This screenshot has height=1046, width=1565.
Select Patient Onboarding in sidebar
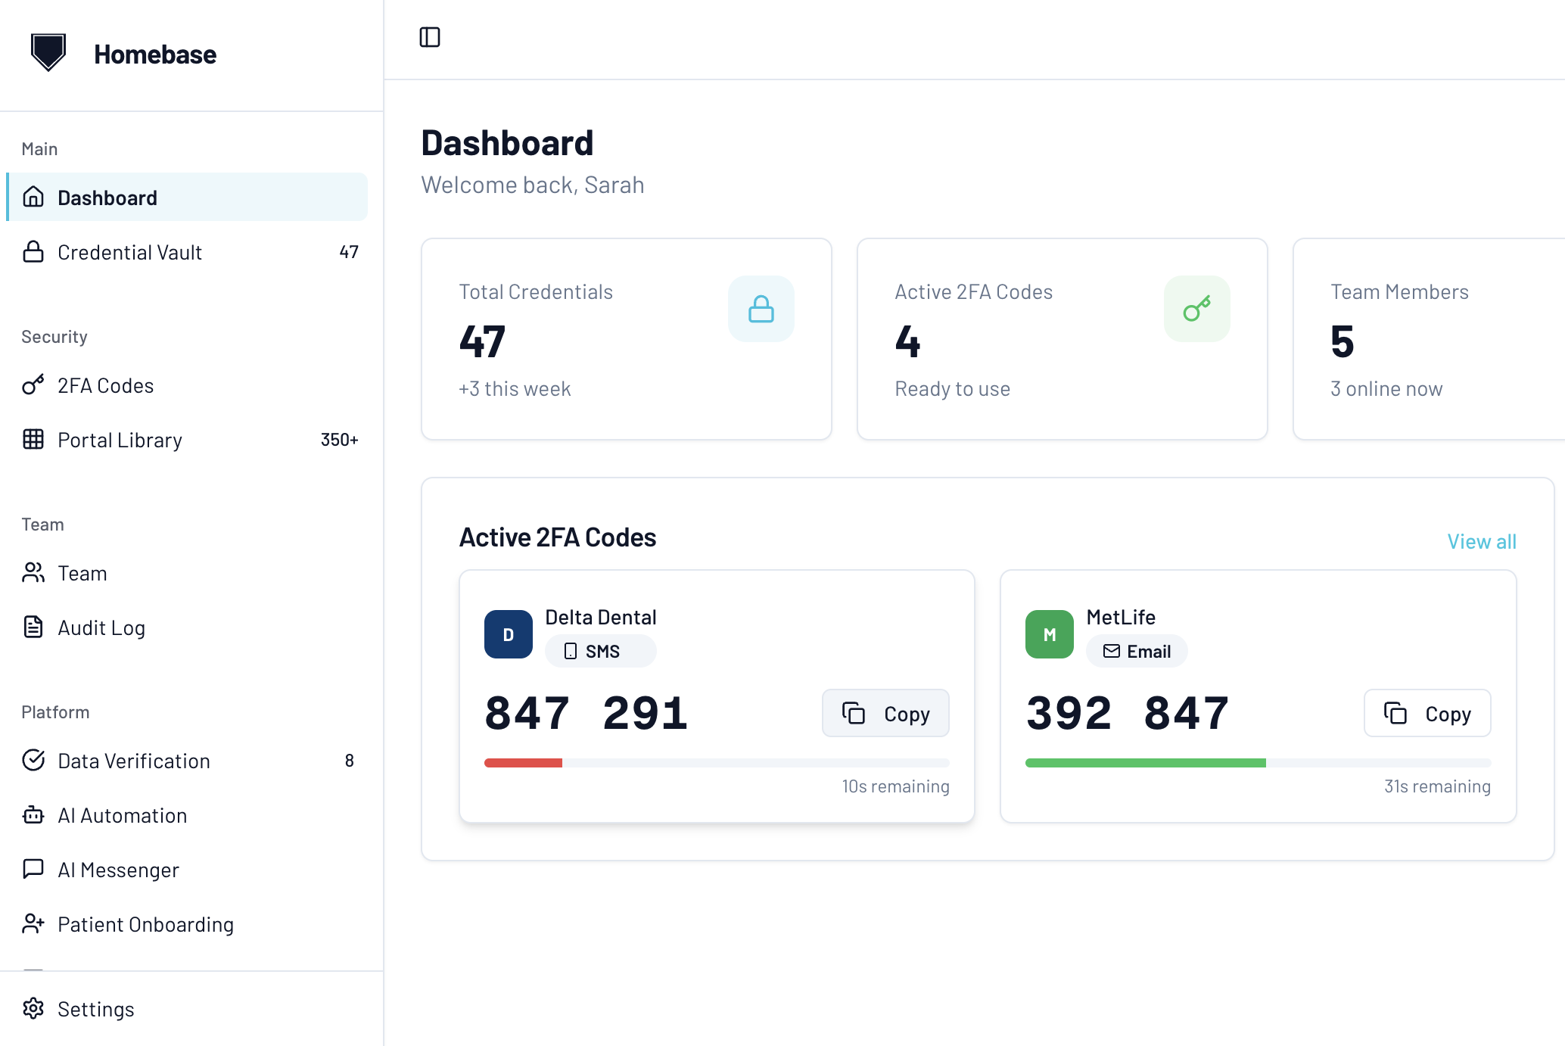(145, 924)
